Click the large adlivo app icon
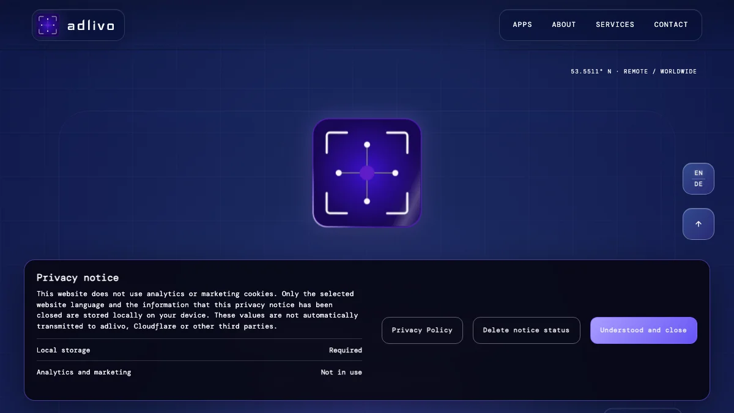 (367, 173)
